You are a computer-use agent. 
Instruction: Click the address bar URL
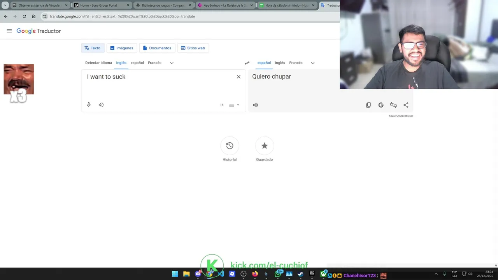point(122,16)
